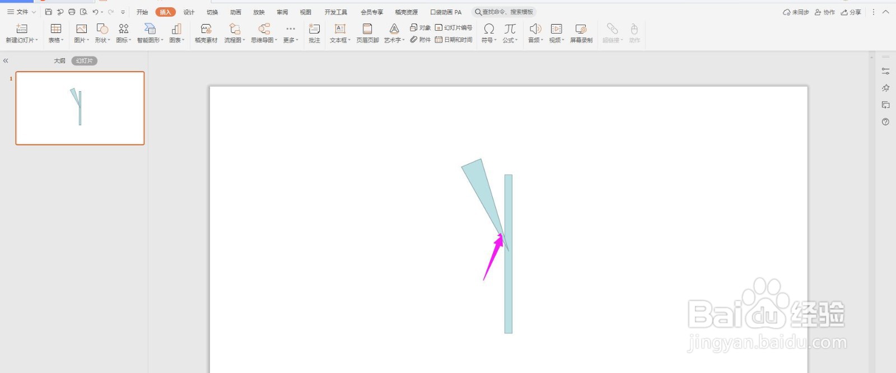Select the 幻灯片 (Slides) panel view
This screenshot has width=896, height=373.
(84, 60)
